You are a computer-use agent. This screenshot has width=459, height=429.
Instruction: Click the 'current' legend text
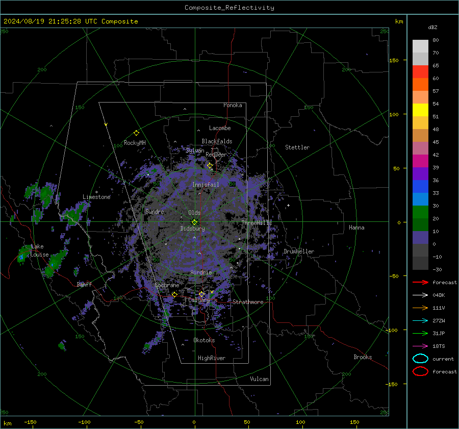point(443,359)
